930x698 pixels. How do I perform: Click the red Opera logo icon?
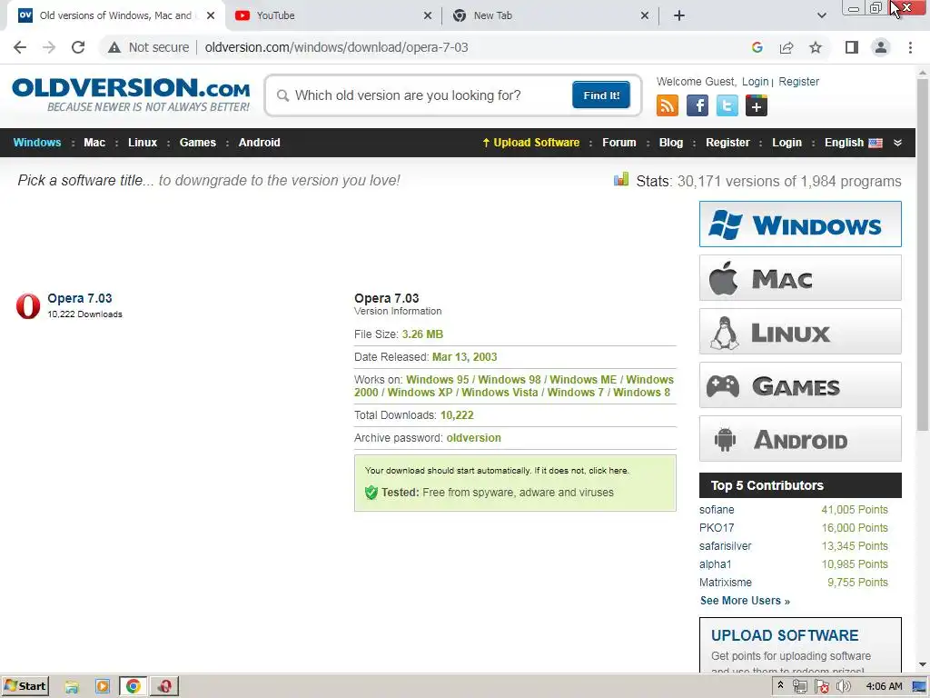coord(28,305)
